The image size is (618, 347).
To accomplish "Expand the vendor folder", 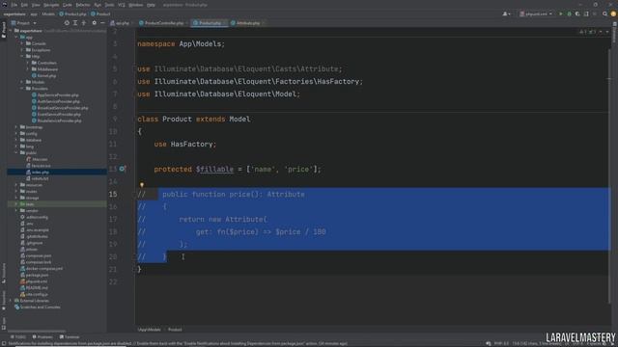I will tap(16, 210).
